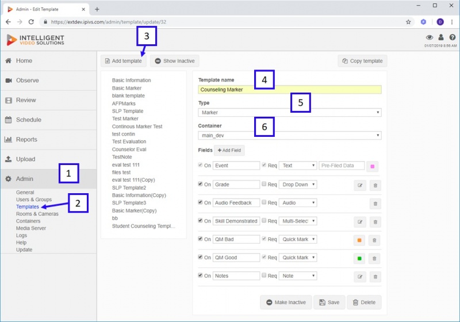Go back with browser back arrow
This screenshot has width=460, height=322.
(8, 22)
